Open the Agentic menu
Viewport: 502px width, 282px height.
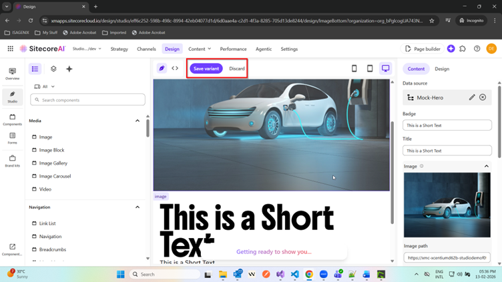pos(264,49)
